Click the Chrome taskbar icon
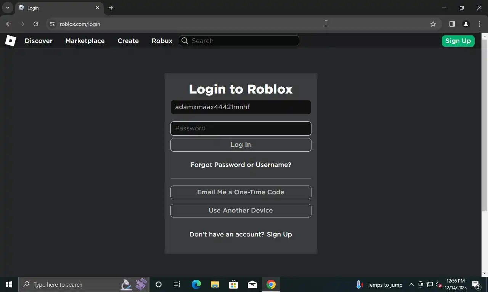The width and height of the screenshot is (488, 292). [271, 284]
